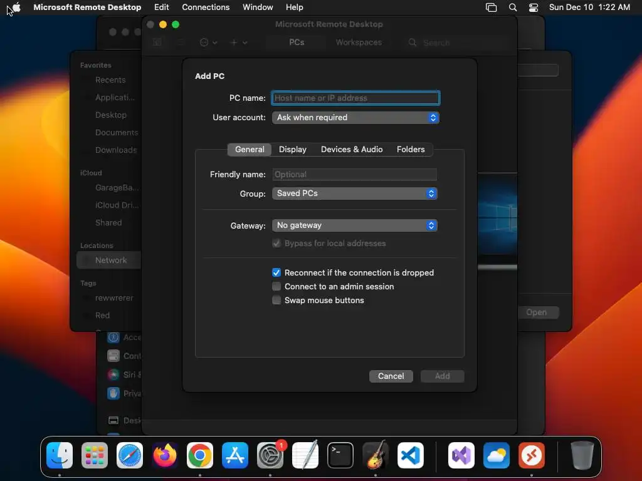
Task: Click the plus add button in toolbar
Action: tap(234, 42)
